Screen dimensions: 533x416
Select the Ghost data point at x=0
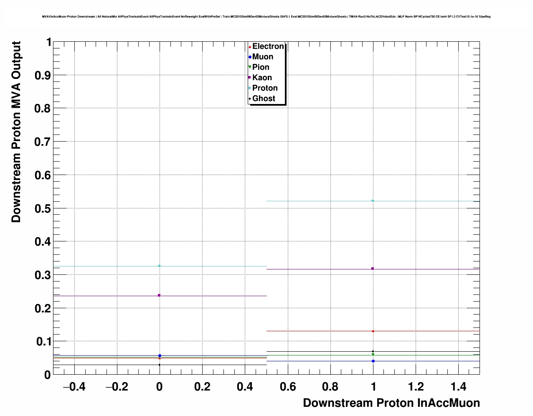click(x=159, y=365)
